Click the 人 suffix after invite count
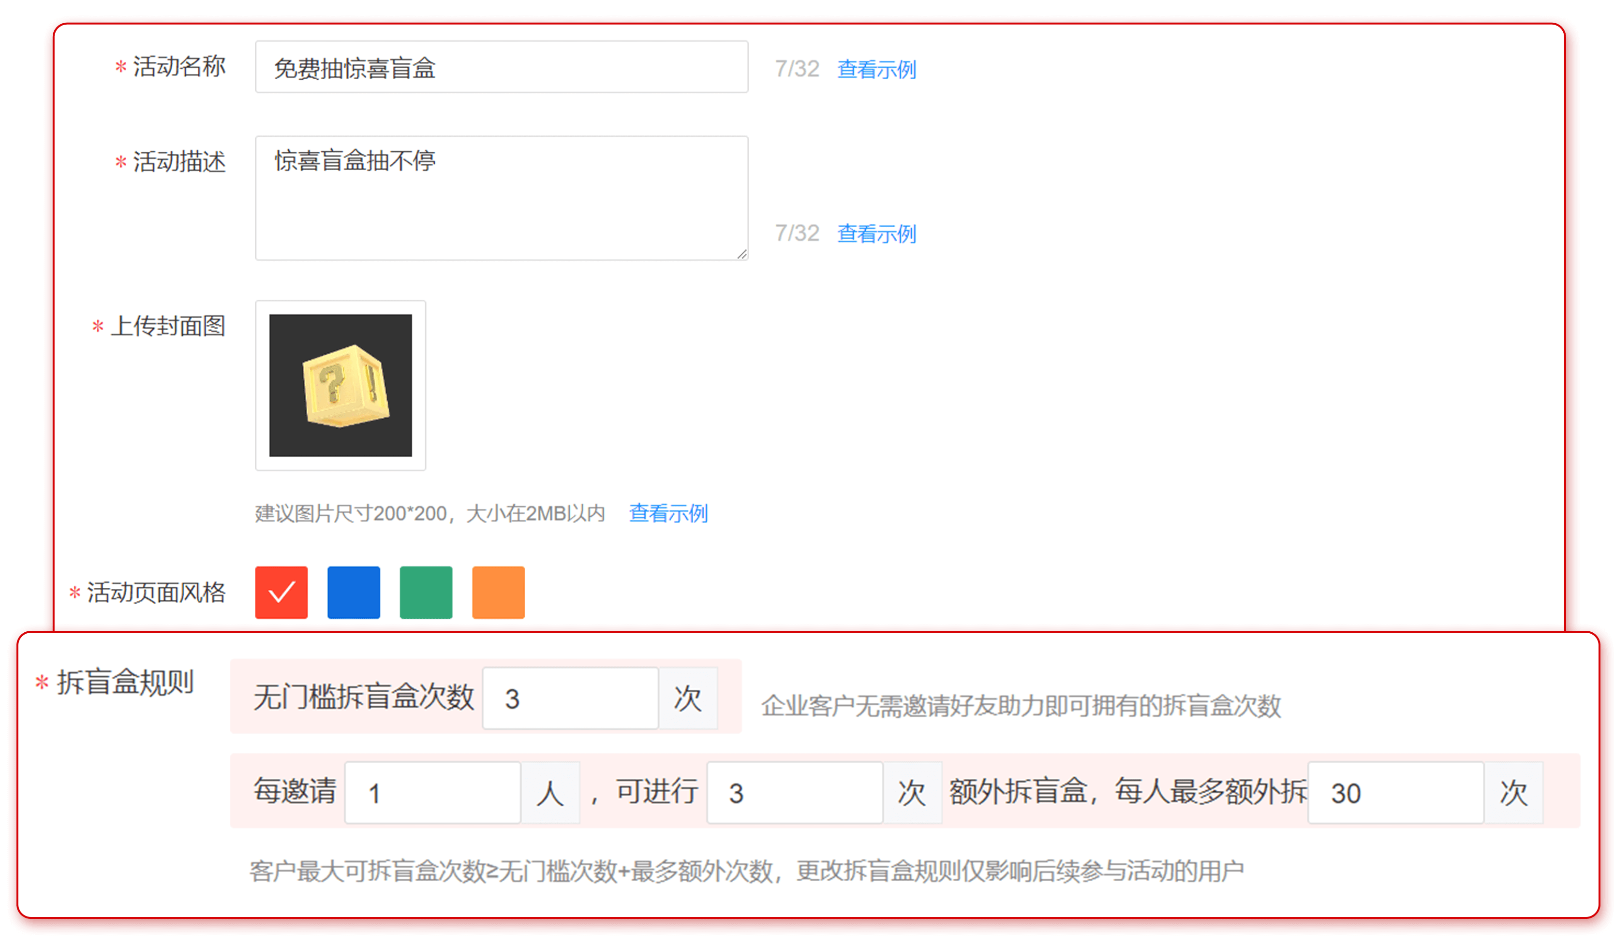 (x=550, y=793)
